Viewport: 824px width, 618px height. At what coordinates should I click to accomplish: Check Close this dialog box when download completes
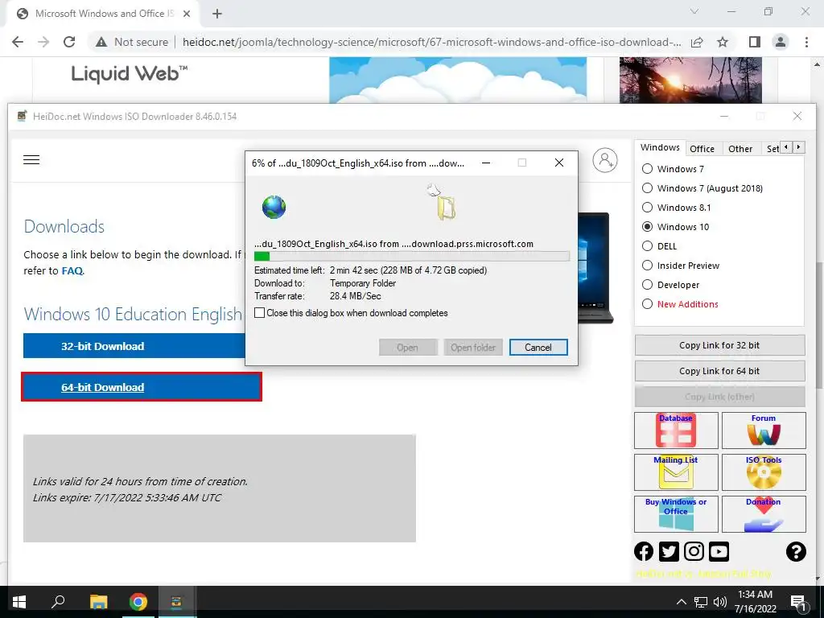(260, 313)
